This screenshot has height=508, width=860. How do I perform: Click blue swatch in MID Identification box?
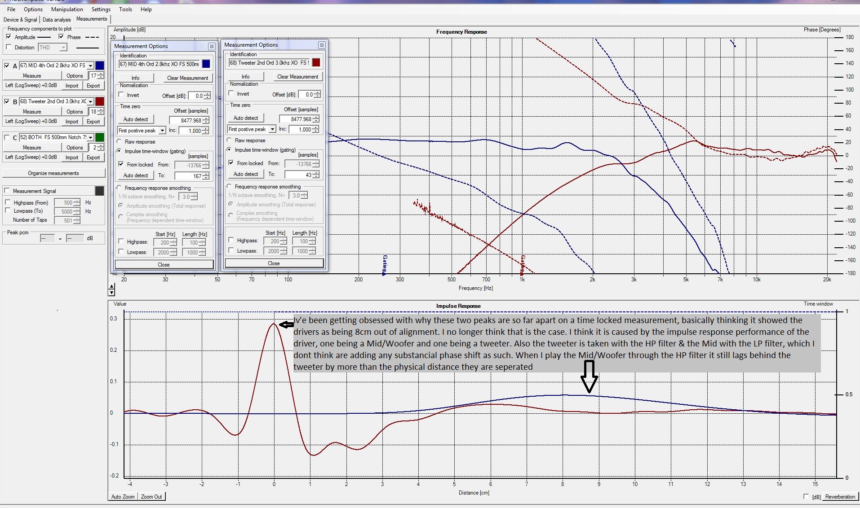pos(206,64)
